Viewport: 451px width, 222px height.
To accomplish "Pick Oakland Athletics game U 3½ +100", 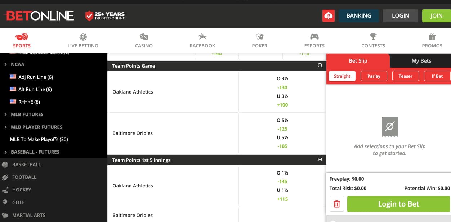I will pos(282,100).
